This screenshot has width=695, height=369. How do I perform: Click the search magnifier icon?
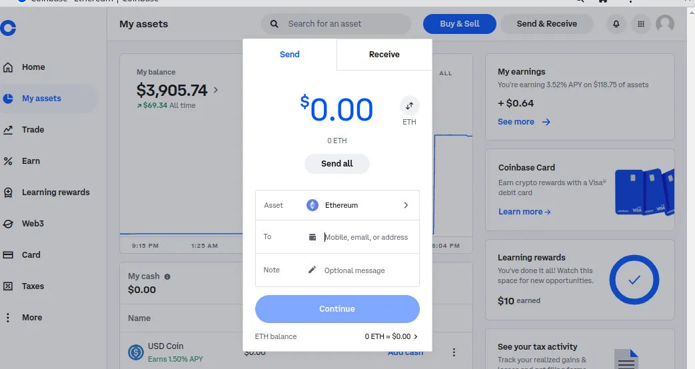[x=274, y=24]
